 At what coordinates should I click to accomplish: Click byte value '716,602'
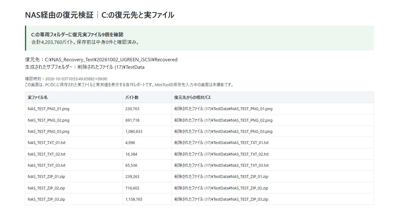[132, 188]
